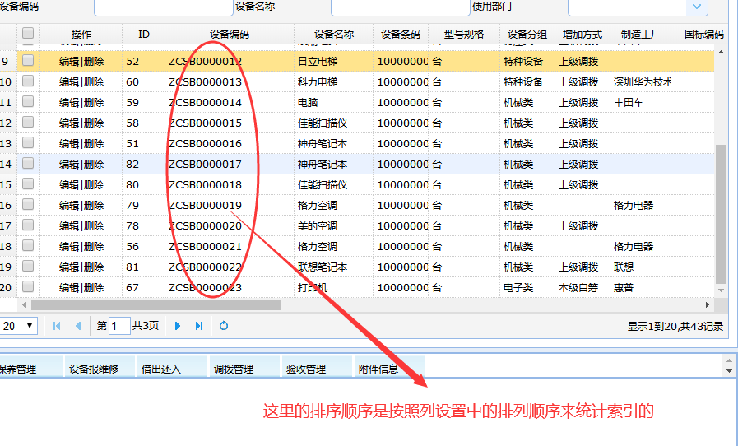Select the 设备报维修 tab
The width and height of the screenshot is (738, 446).
[94, 369]
